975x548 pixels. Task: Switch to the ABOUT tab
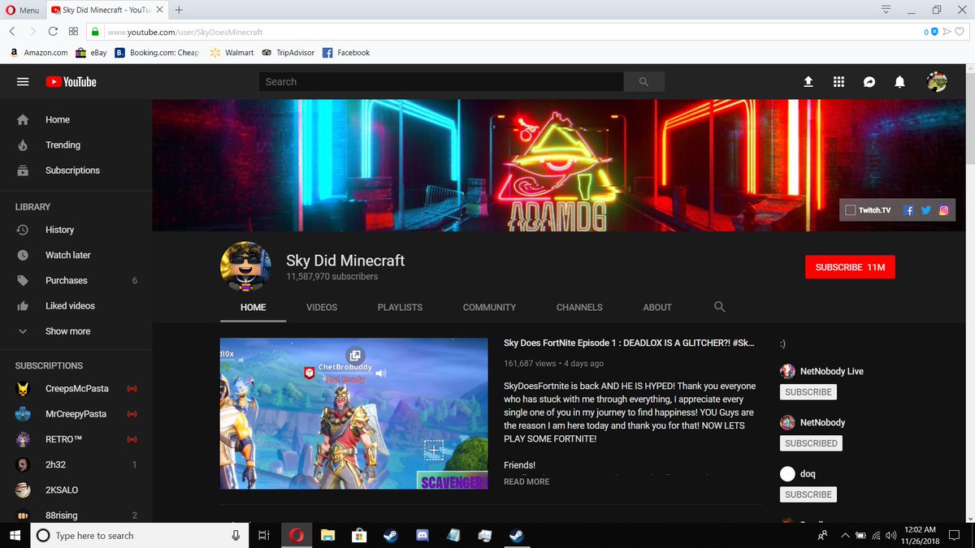[x=657, y=308]
